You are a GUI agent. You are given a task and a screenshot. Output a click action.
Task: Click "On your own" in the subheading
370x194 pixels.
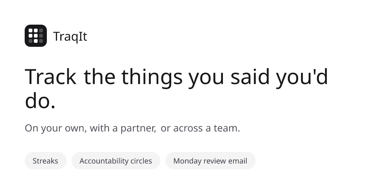55,128
